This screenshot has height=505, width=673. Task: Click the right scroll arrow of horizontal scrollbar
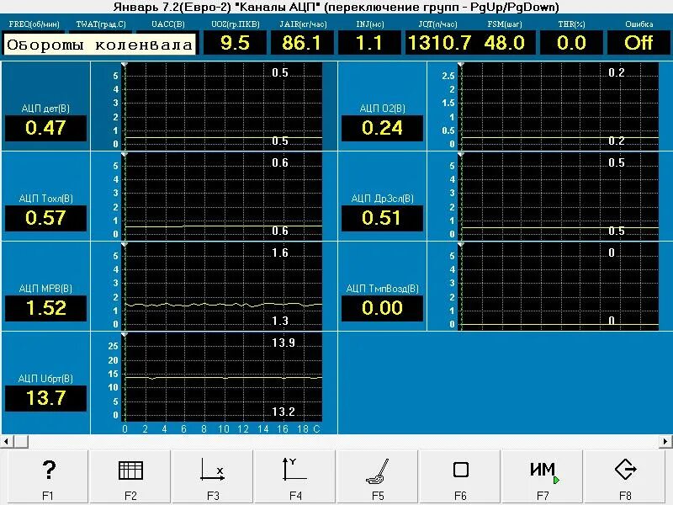665,441
